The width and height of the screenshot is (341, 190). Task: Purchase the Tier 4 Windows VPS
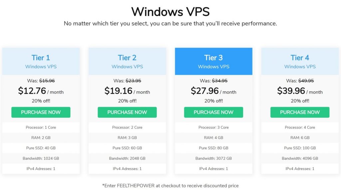point(300,112)
